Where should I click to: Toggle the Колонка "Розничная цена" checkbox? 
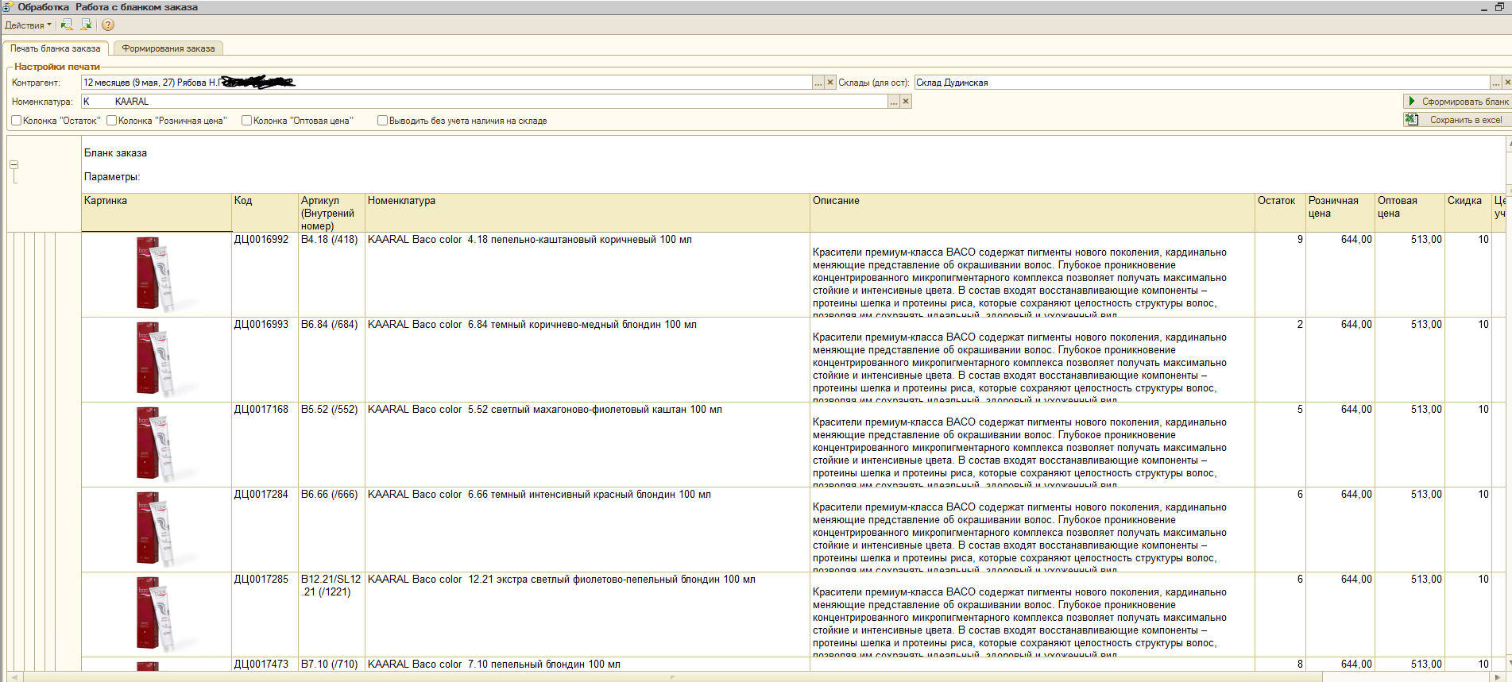click(x=112, y=121)
